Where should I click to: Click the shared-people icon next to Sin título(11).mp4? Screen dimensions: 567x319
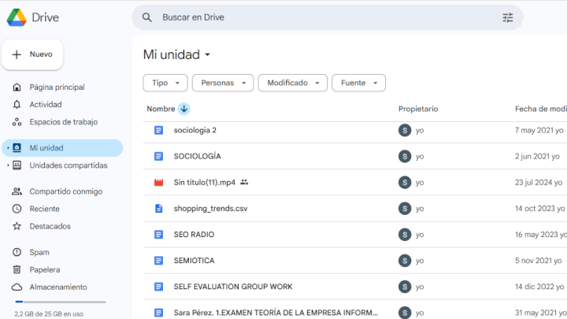(x=244, y=182)
